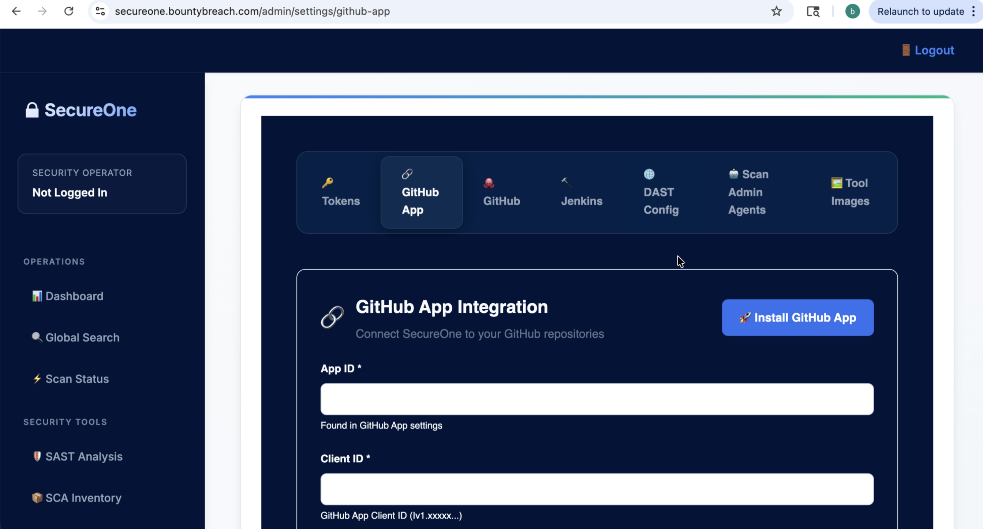Image resolution: width=983 pixels, height=529 pixels.
Task: Open the Tool Images tab
Action: [x=850, y=192]
